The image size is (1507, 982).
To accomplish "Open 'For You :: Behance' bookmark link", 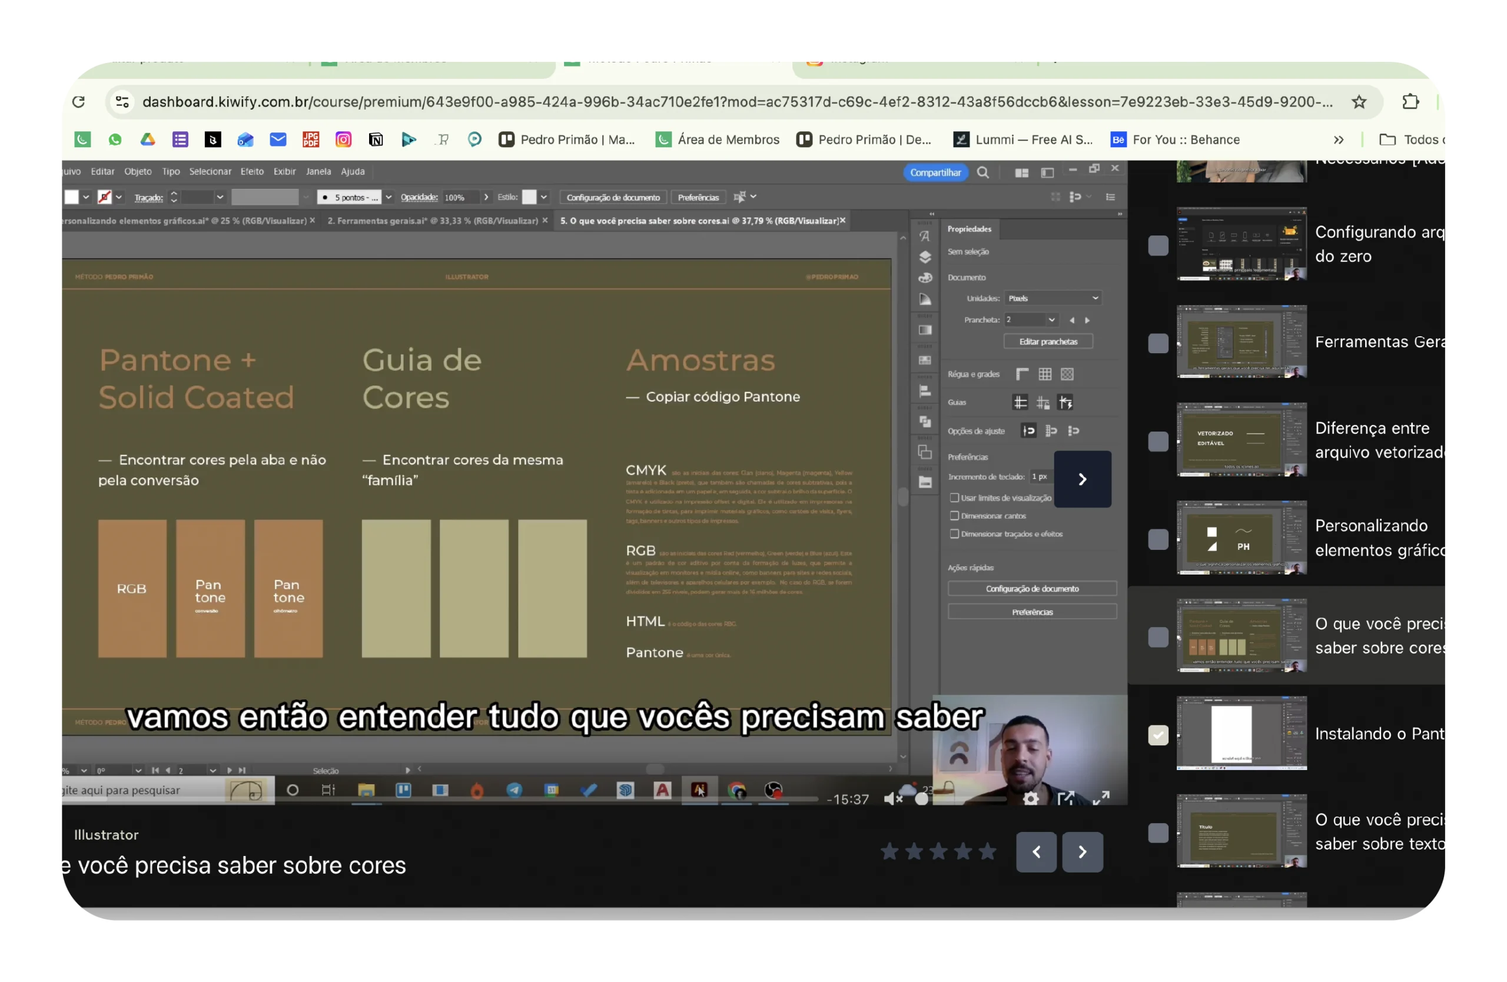I will 1175,140.
